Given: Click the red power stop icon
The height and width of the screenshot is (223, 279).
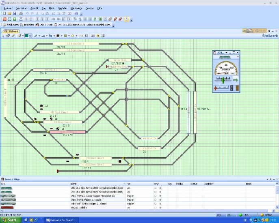Looking at the screenshot, I should click(4, 19).
